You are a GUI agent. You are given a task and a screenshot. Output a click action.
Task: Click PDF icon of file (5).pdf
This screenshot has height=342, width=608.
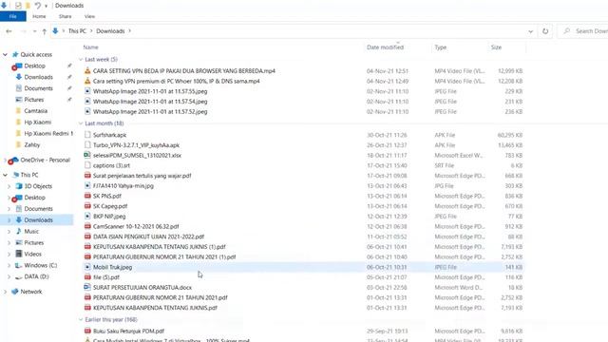click(87, 276)
